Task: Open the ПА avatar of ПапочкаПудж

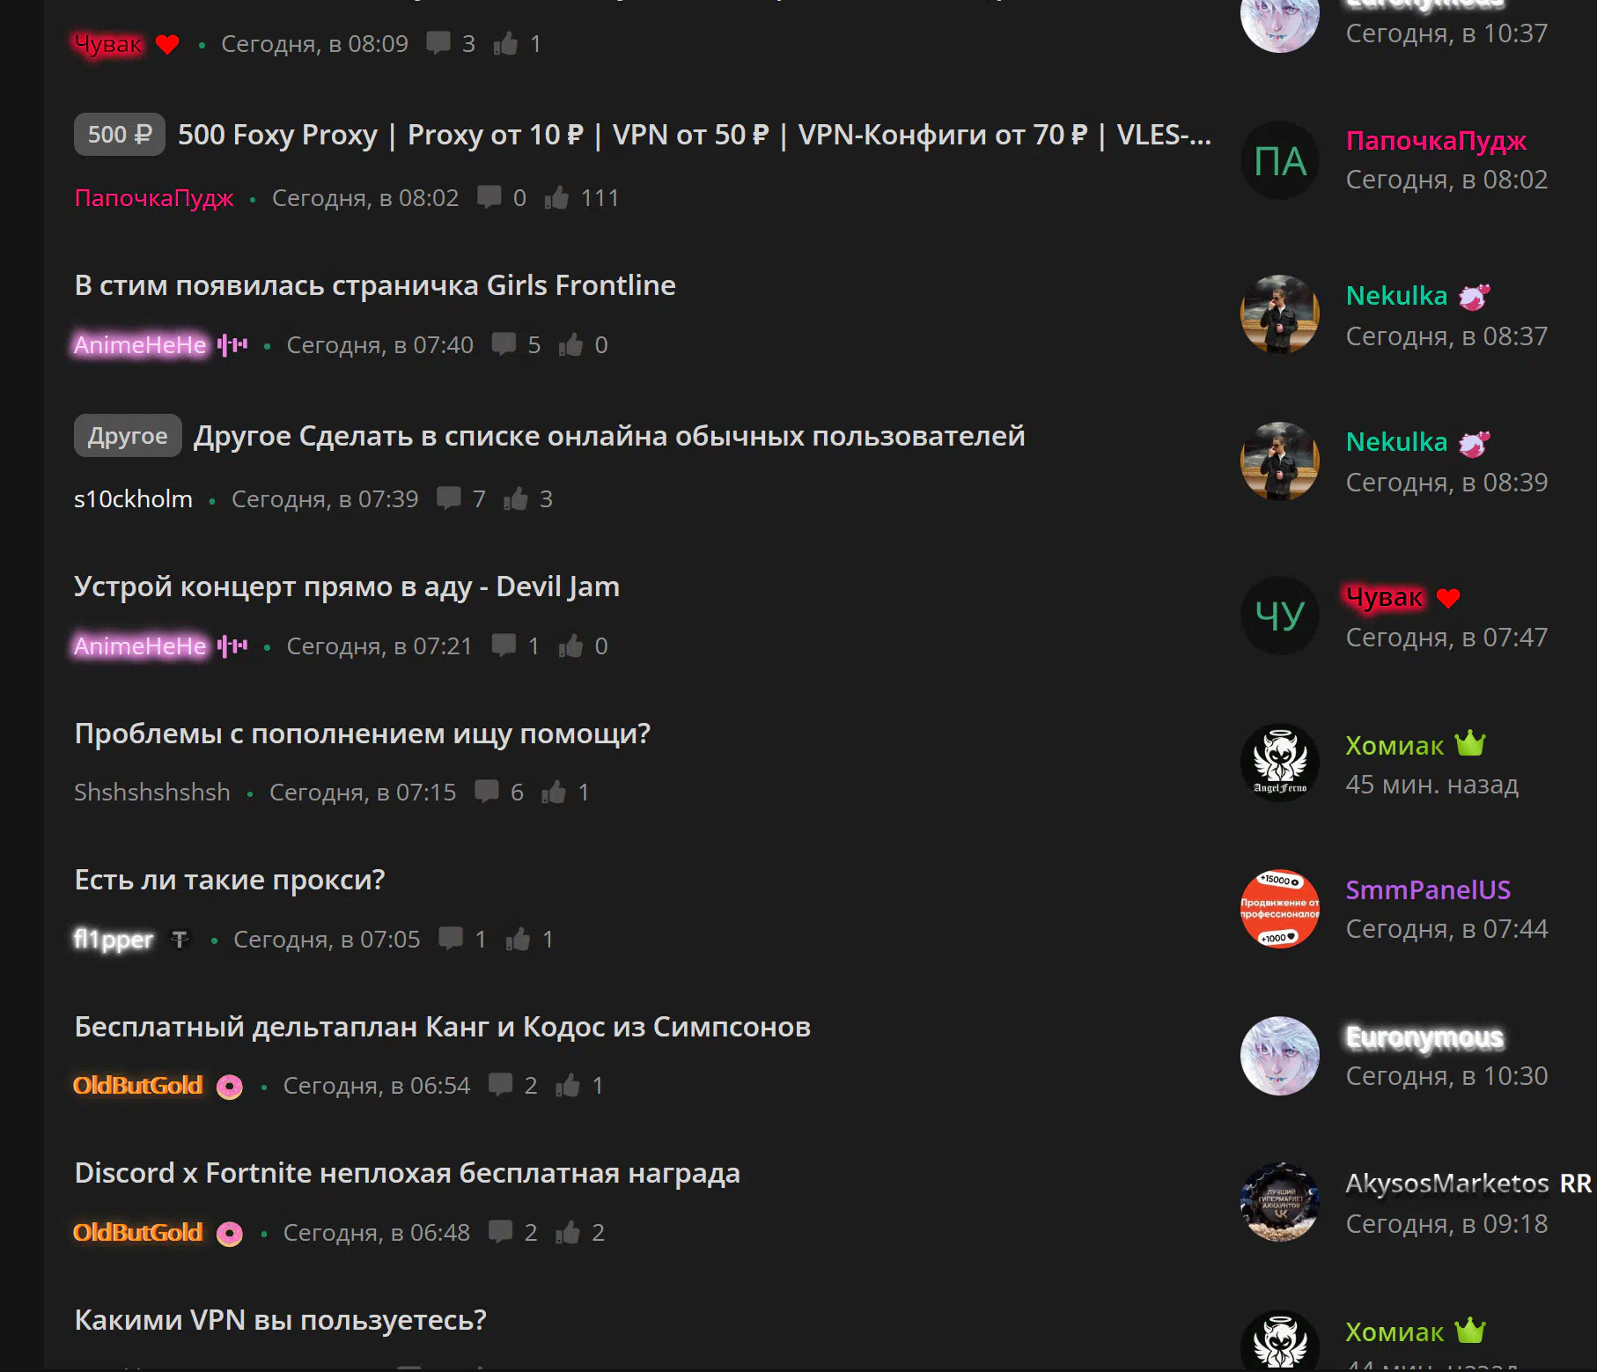Action: [x=1280, y=160]
